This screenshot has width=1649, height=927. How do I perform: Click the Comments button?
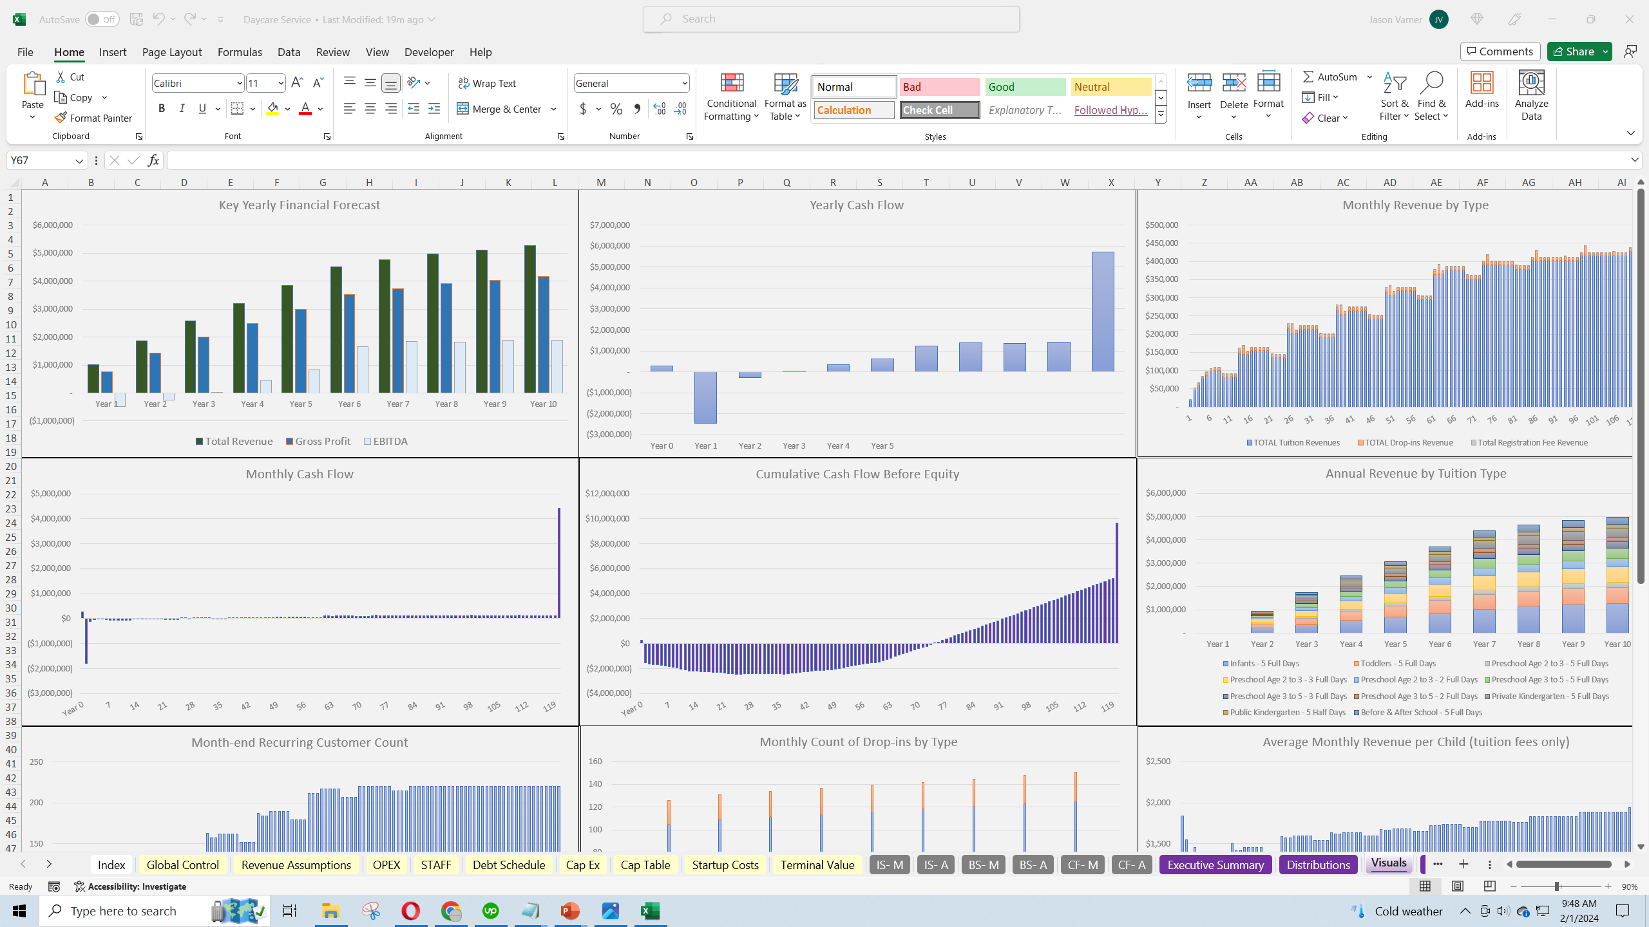(x=1500, y=51)
